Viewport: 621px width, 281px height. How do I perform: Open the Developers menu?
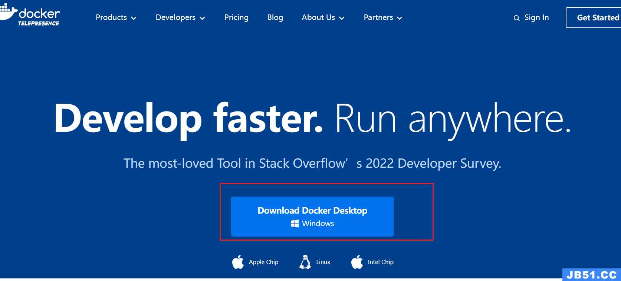pyautogui.click(x=180, y=17)
